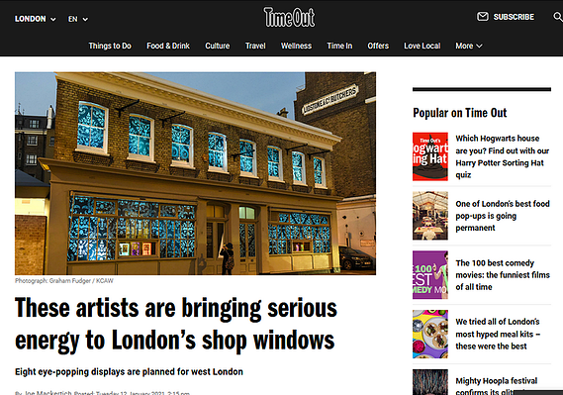
Task: Open the Things to Do menu
Action: point(110,46)
